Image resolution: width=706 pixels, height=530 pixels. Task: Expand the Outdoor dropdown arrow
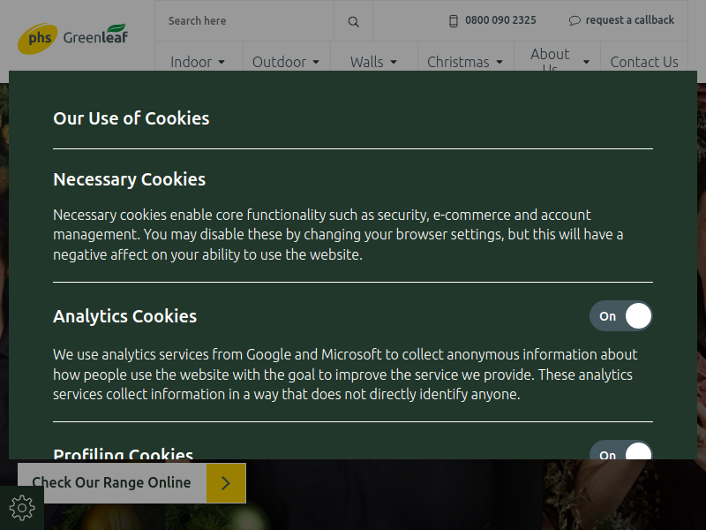[x=316, y=62]
